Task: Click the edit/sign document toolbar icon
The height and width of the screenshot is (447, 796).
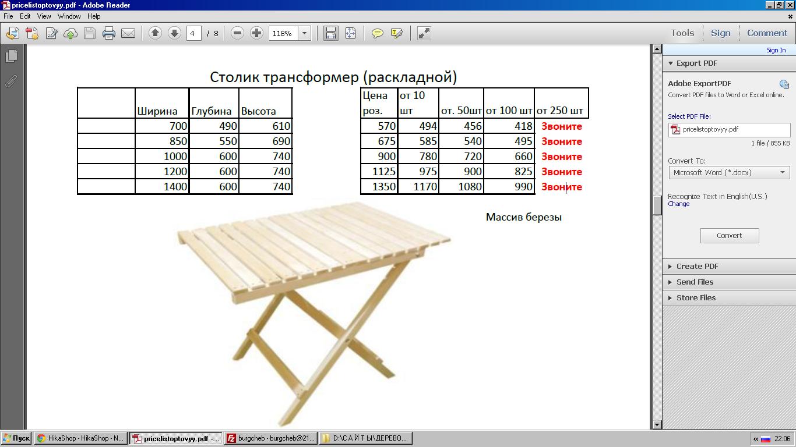Action: point(51,33)
